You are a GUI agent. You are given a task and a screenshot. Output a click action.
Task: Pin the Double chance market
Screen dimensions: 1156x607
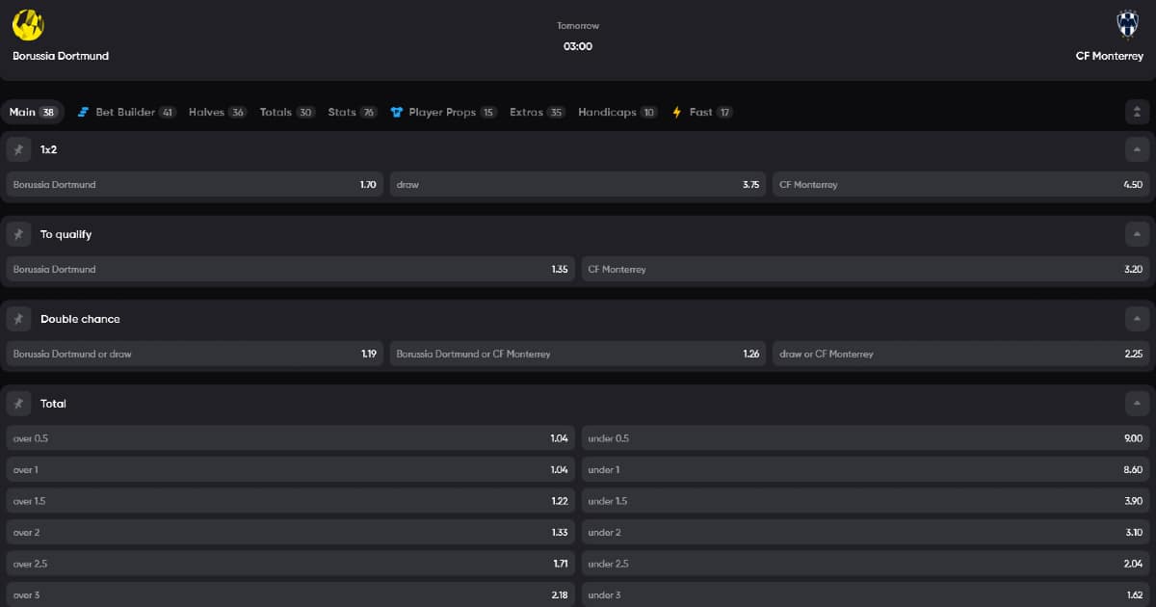[18, 319]
